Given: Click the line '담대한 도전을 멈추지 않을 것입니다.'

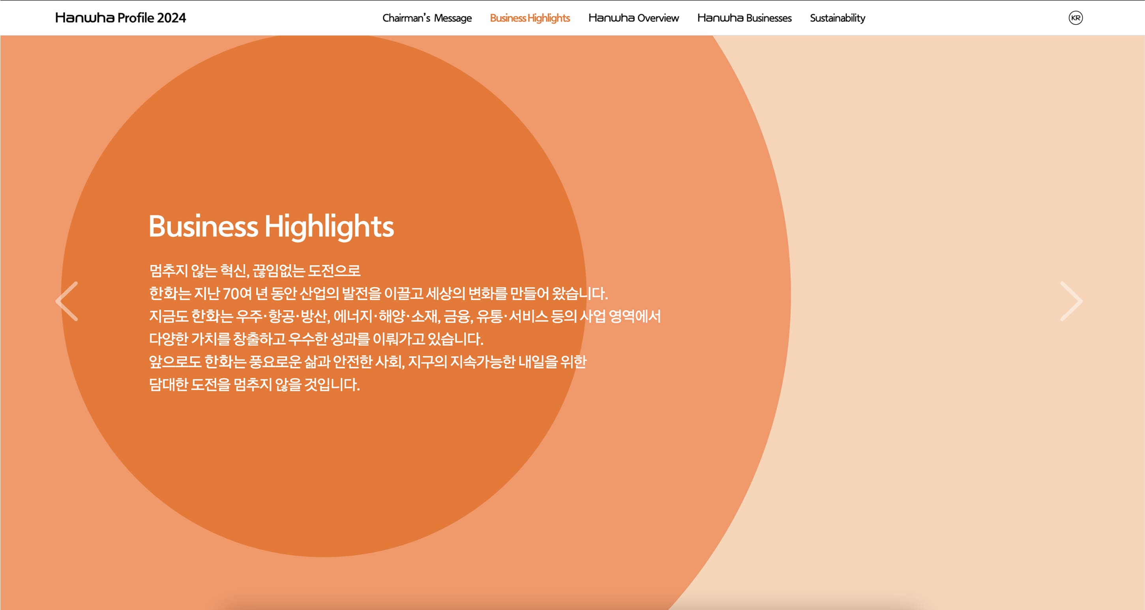Looking at the screenshot, I should [x=254, y=384].
